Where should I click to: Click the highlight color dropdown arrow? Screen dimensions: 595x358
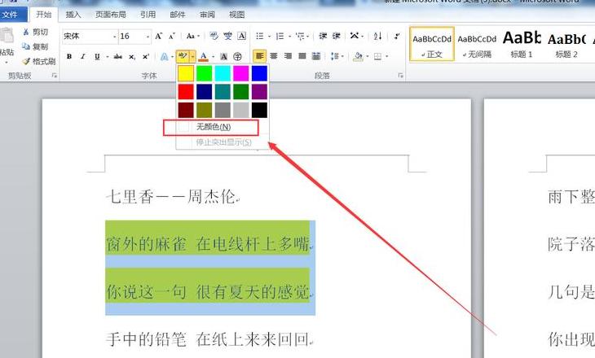(x=193, y=56)
